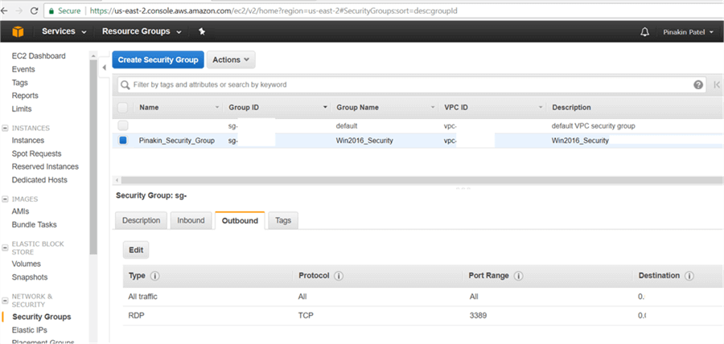The width and height of the screenshot is (724, 344).
Task: Open Tags in the sidebar
Action: point(20,83)
